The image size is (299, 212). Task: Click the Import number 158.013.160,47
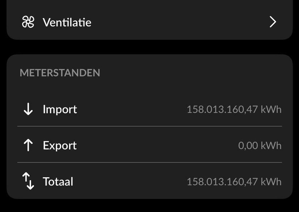coord(218,110)
